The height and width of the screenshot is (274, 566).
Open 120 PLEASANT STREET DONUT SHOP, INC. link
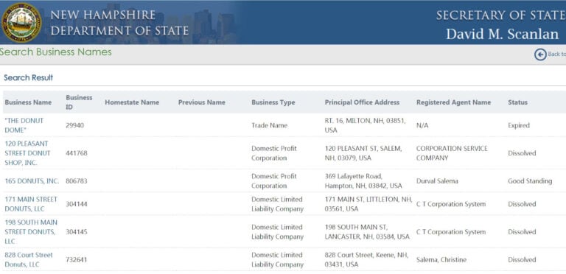pyautogui.click(x=27, y=153)
